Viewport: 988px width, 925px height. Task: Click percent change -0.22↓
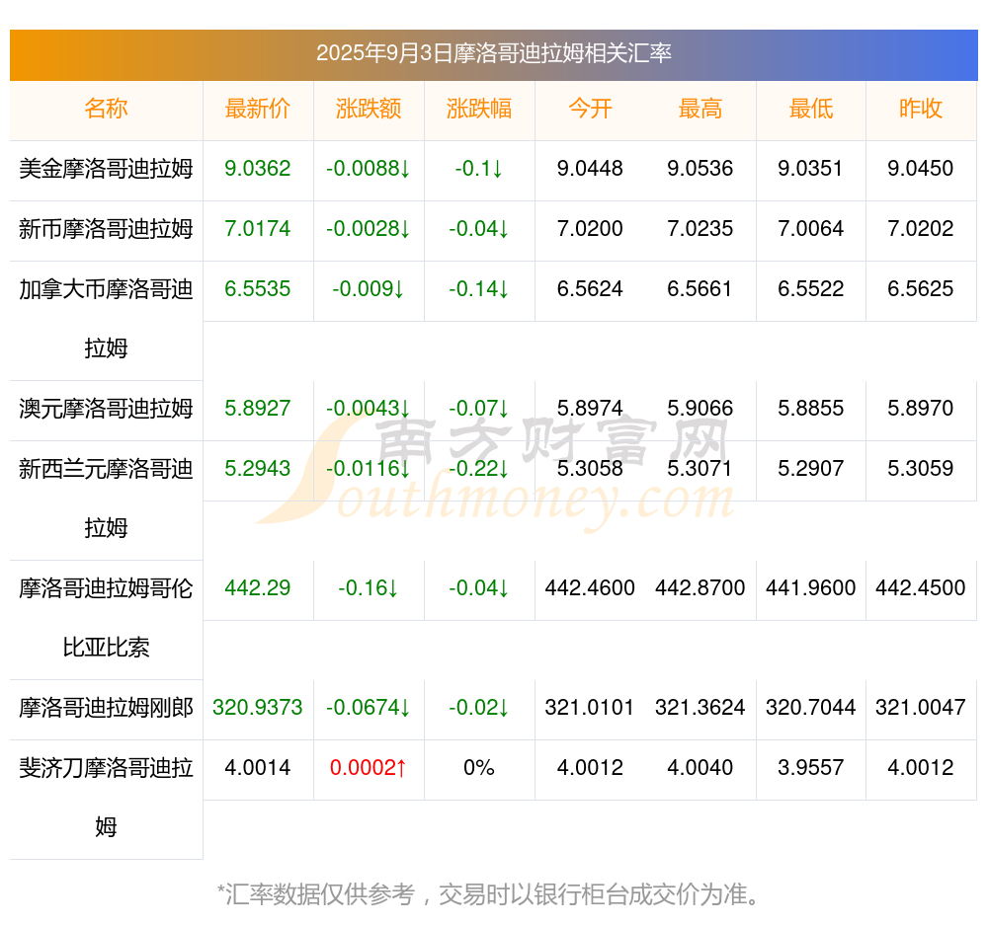[x=479, y=469]
